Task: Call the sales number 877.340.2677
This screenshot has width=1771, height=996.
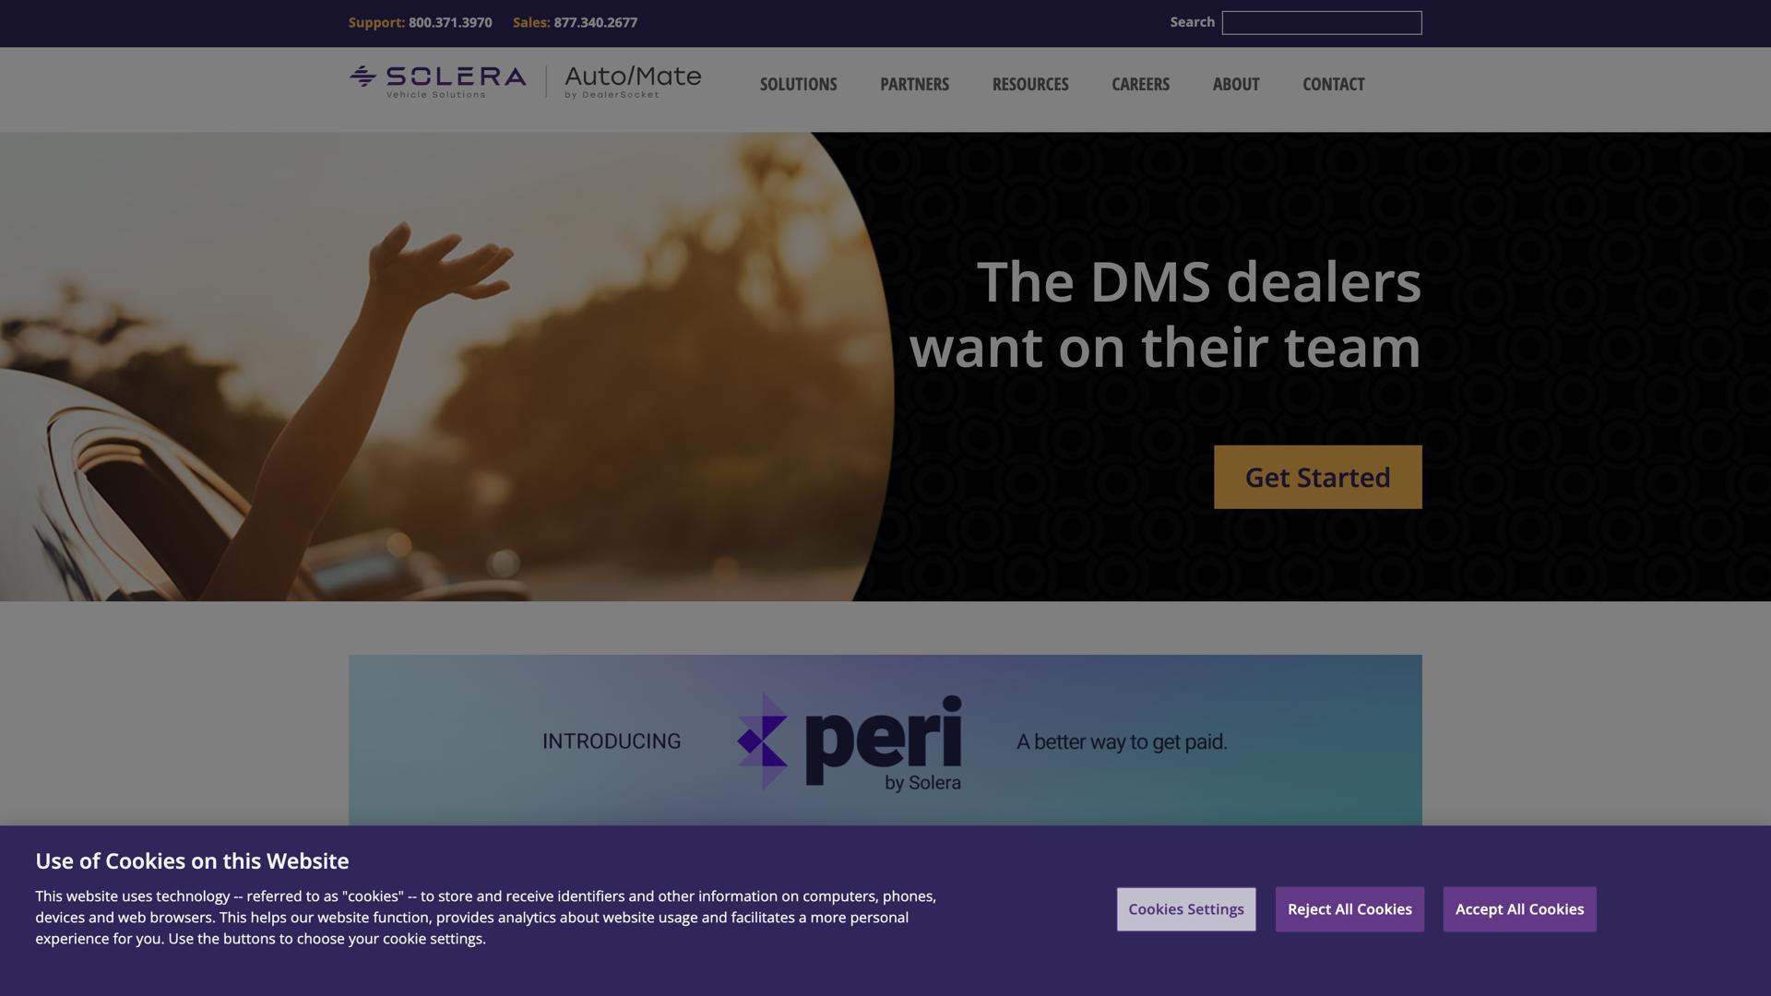Action: 595,22
